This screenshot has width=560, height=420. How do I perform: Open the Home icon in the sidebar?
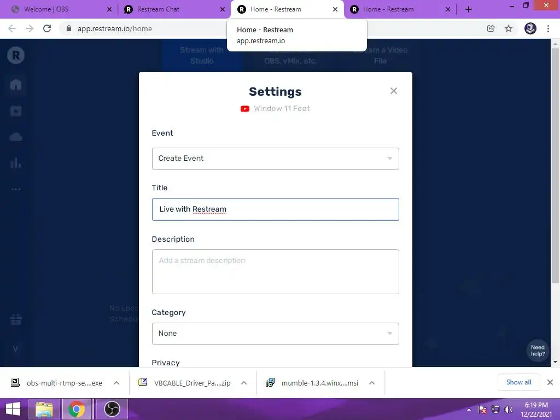(x=16, y=85)
